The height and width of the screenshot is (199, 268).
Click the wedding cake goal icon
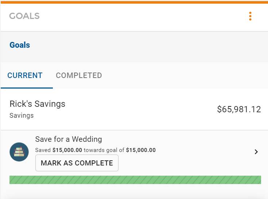[x=19, y=152]
